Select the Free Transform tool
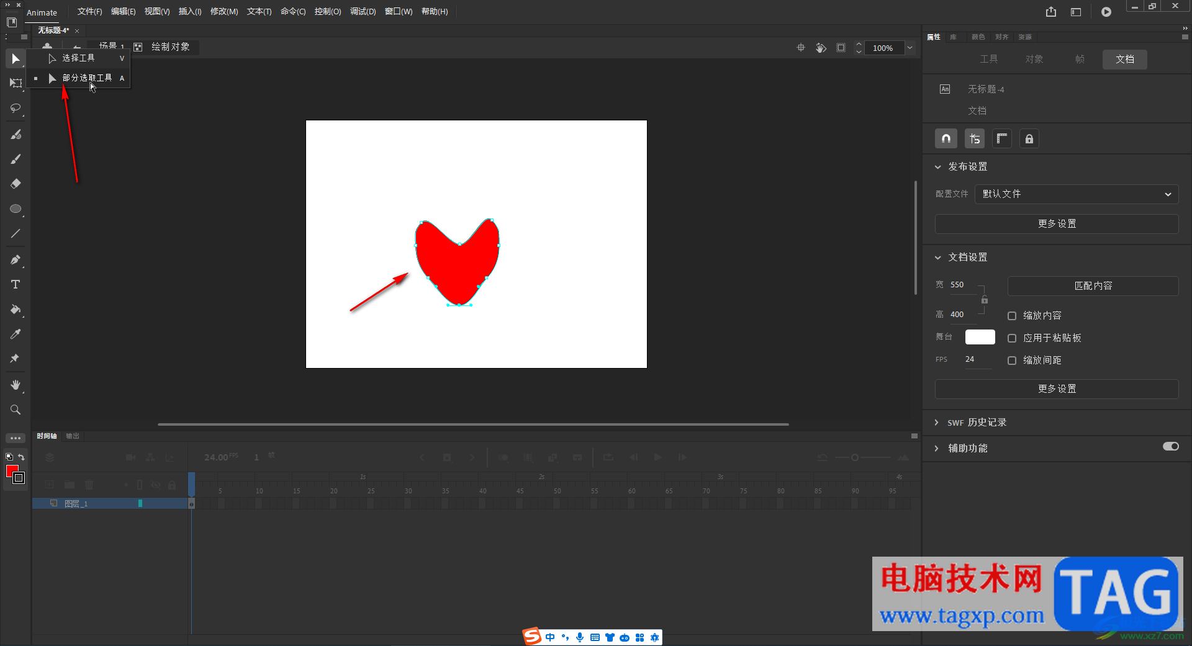The width and height of the screenshot is (1192, 646). [16, 83]
